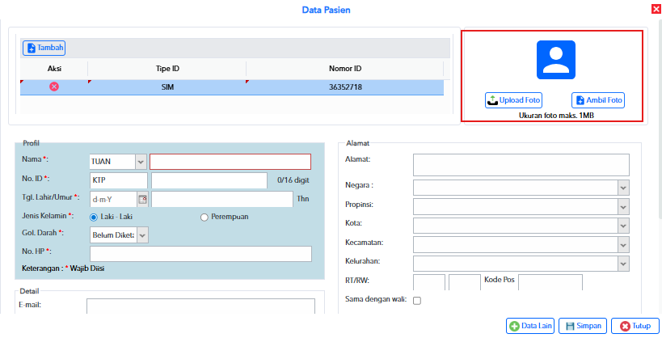Click the Alamat address text area
Image resolution: width=662 pixels, height=338 pixels.
[x=521, y=165]
